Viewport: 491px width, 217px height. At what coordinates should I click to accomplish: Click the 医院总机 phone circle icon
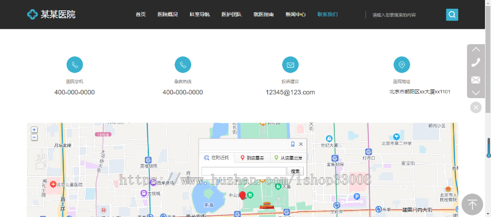coord(75,65)
